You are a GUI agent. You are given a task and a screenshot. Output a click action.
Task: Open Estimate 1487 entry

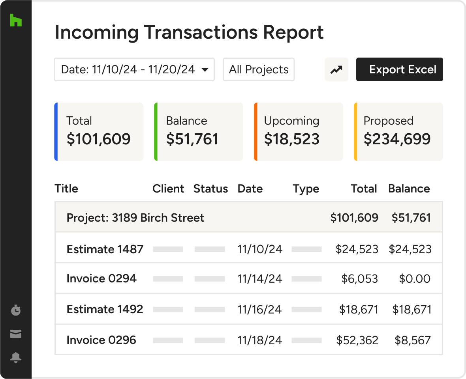click(x=105, y=249)
